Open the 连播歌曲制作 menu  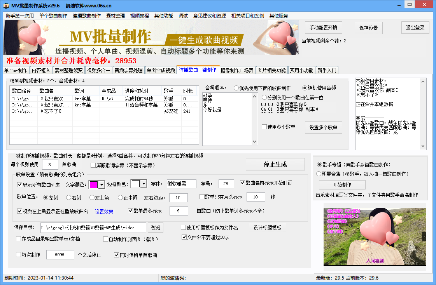coord(87,16)
